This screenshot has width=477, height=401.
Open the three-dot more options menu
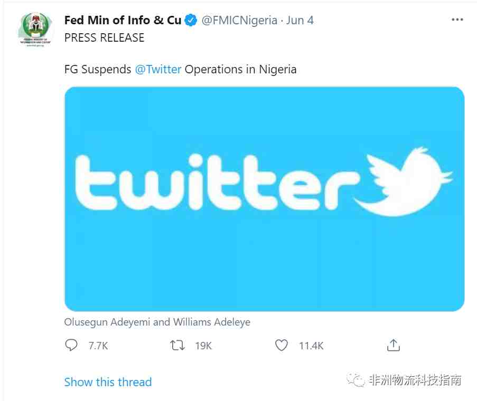[457, 20]
